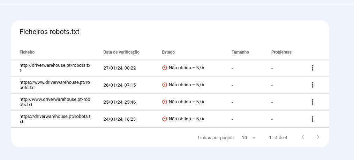
Task: Click the Problemas column header
Action: pyautogui.click(x=281, y=52)
